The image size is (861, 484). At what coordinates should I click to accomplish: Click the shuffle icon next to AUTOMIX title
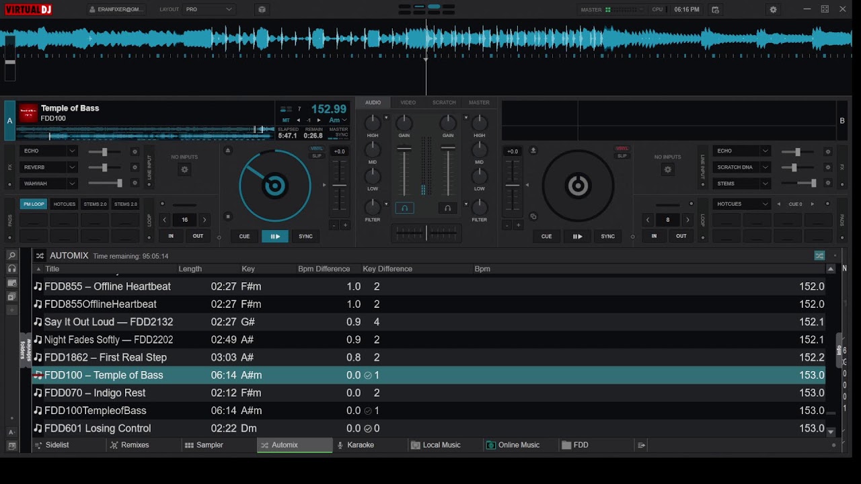coord(40,256)
